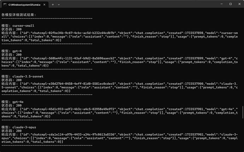Click the line 模型: claude-3.5-sonnet

[x=22, y=77]
